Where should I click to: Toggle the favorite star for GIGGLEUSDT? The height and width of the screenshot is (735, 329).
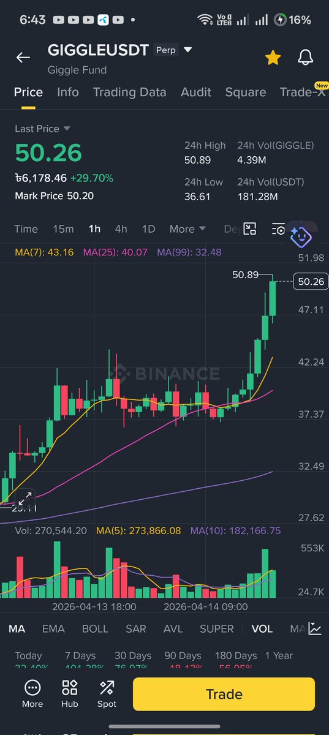[x=273, y=58]
